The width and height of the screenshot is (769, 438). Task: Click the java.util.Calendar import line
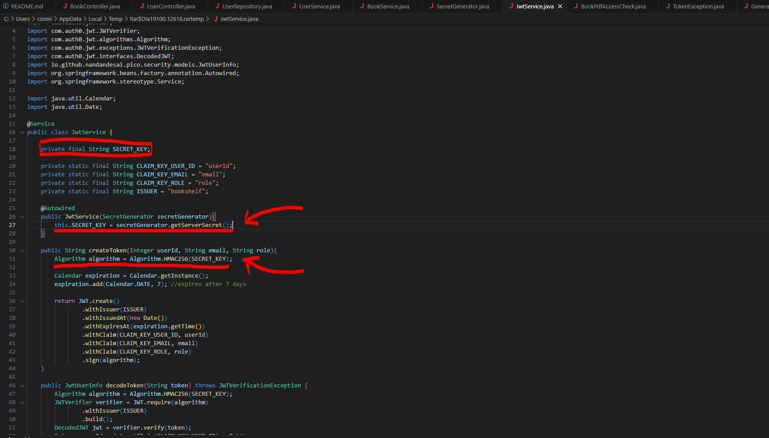tap(71, 99)
